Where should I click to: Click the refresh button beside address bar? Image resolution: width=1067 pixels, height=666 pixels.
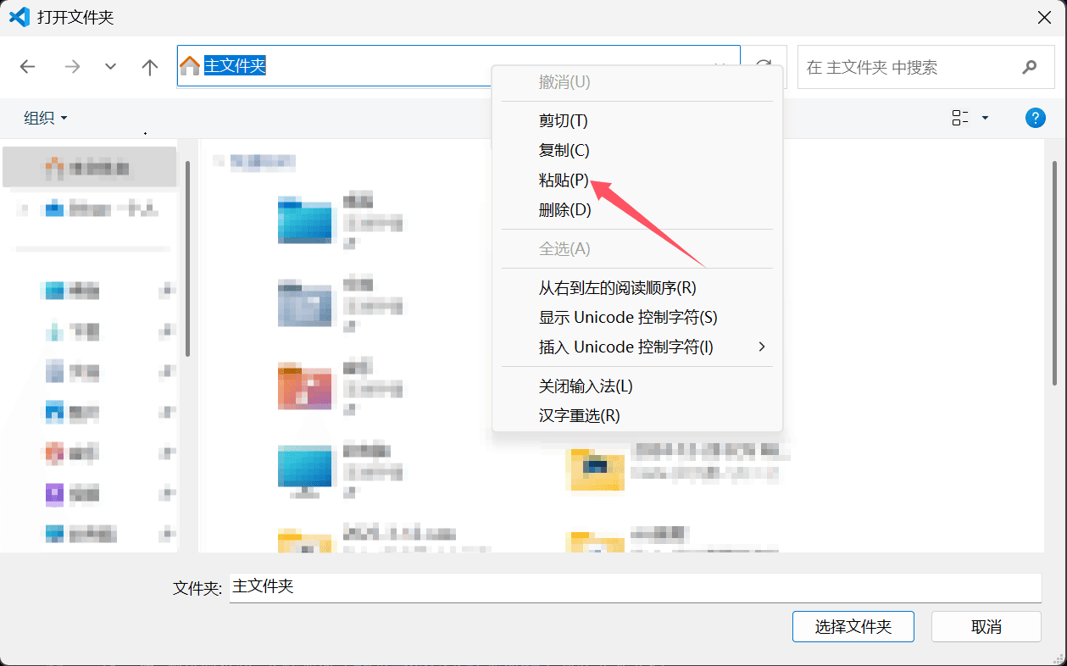tap(764, 67)
